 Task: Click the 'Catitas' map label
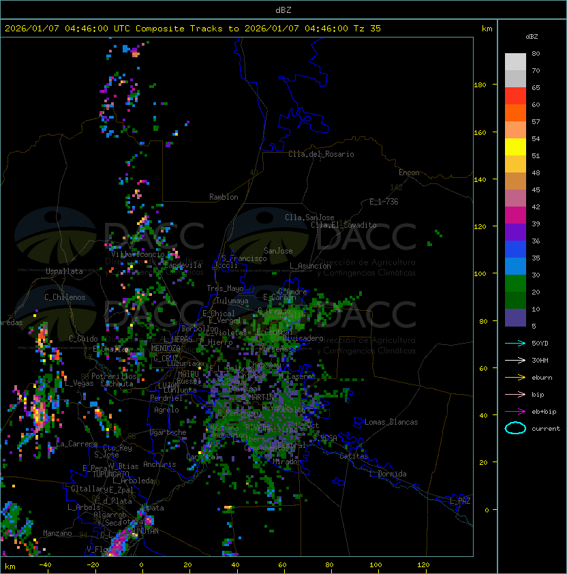354,456
